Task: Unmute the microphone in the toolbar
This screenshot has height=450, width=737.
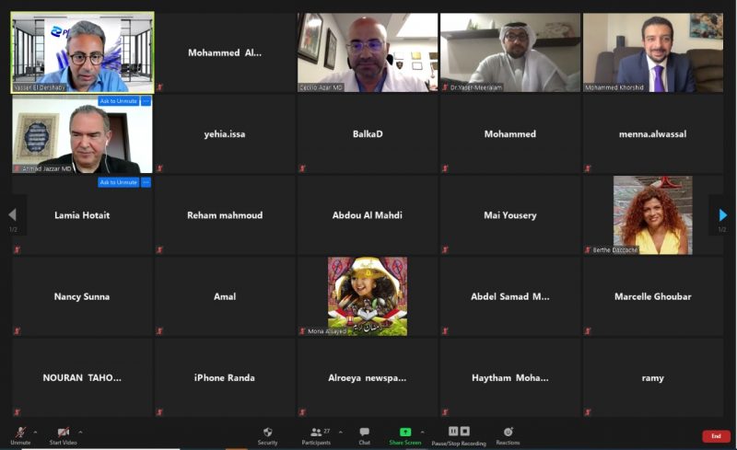Action: click(x=19, y=433)
